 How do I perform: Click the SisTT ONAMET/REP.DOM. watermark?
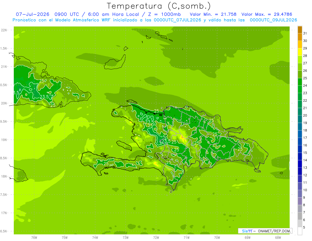point(265,231)
